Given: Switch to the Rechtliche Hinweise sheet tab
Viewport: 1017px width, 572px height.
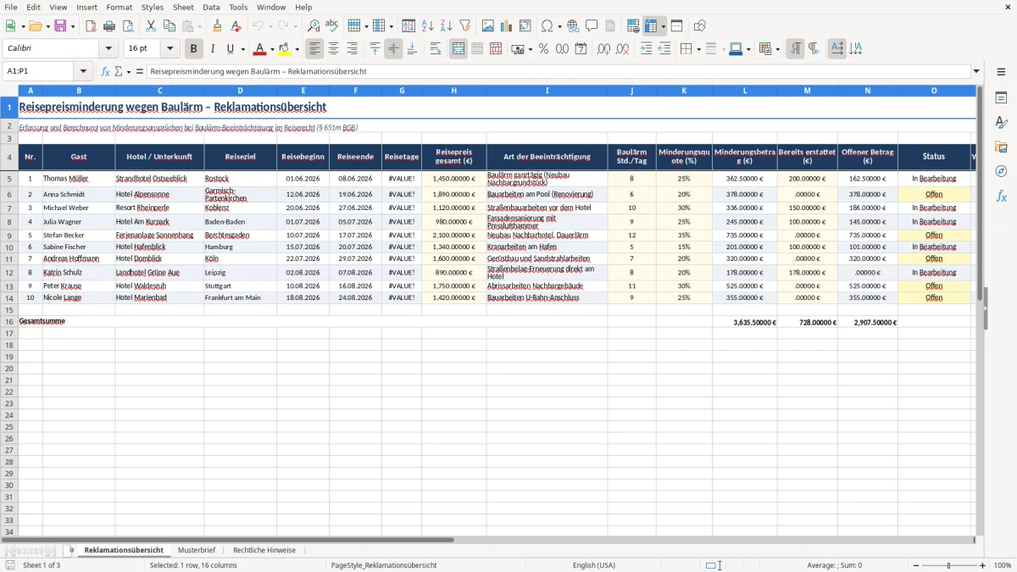Looking at the screenshot, I should click(264, 550).
